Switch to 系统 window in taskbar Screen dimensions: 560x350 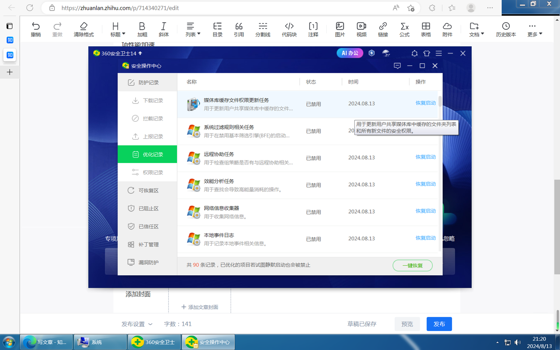(x=100, y=342)
